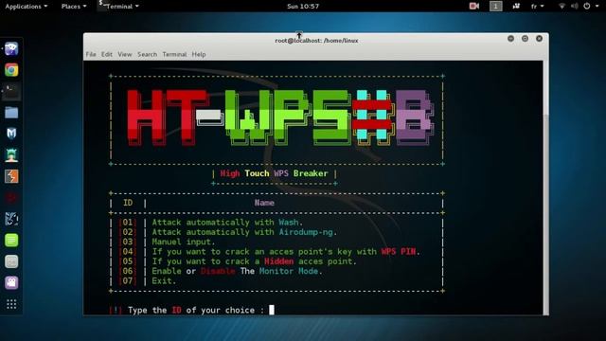Open the File menu in terminal
The height and width of the screenshot is (341, 606).
point(91,55)
